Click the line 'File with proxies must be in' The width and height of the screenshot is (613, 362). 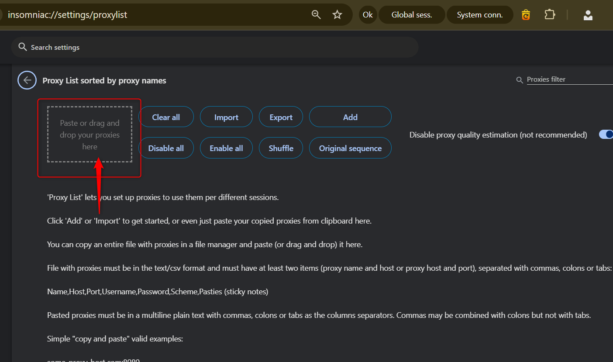(330, 268)
